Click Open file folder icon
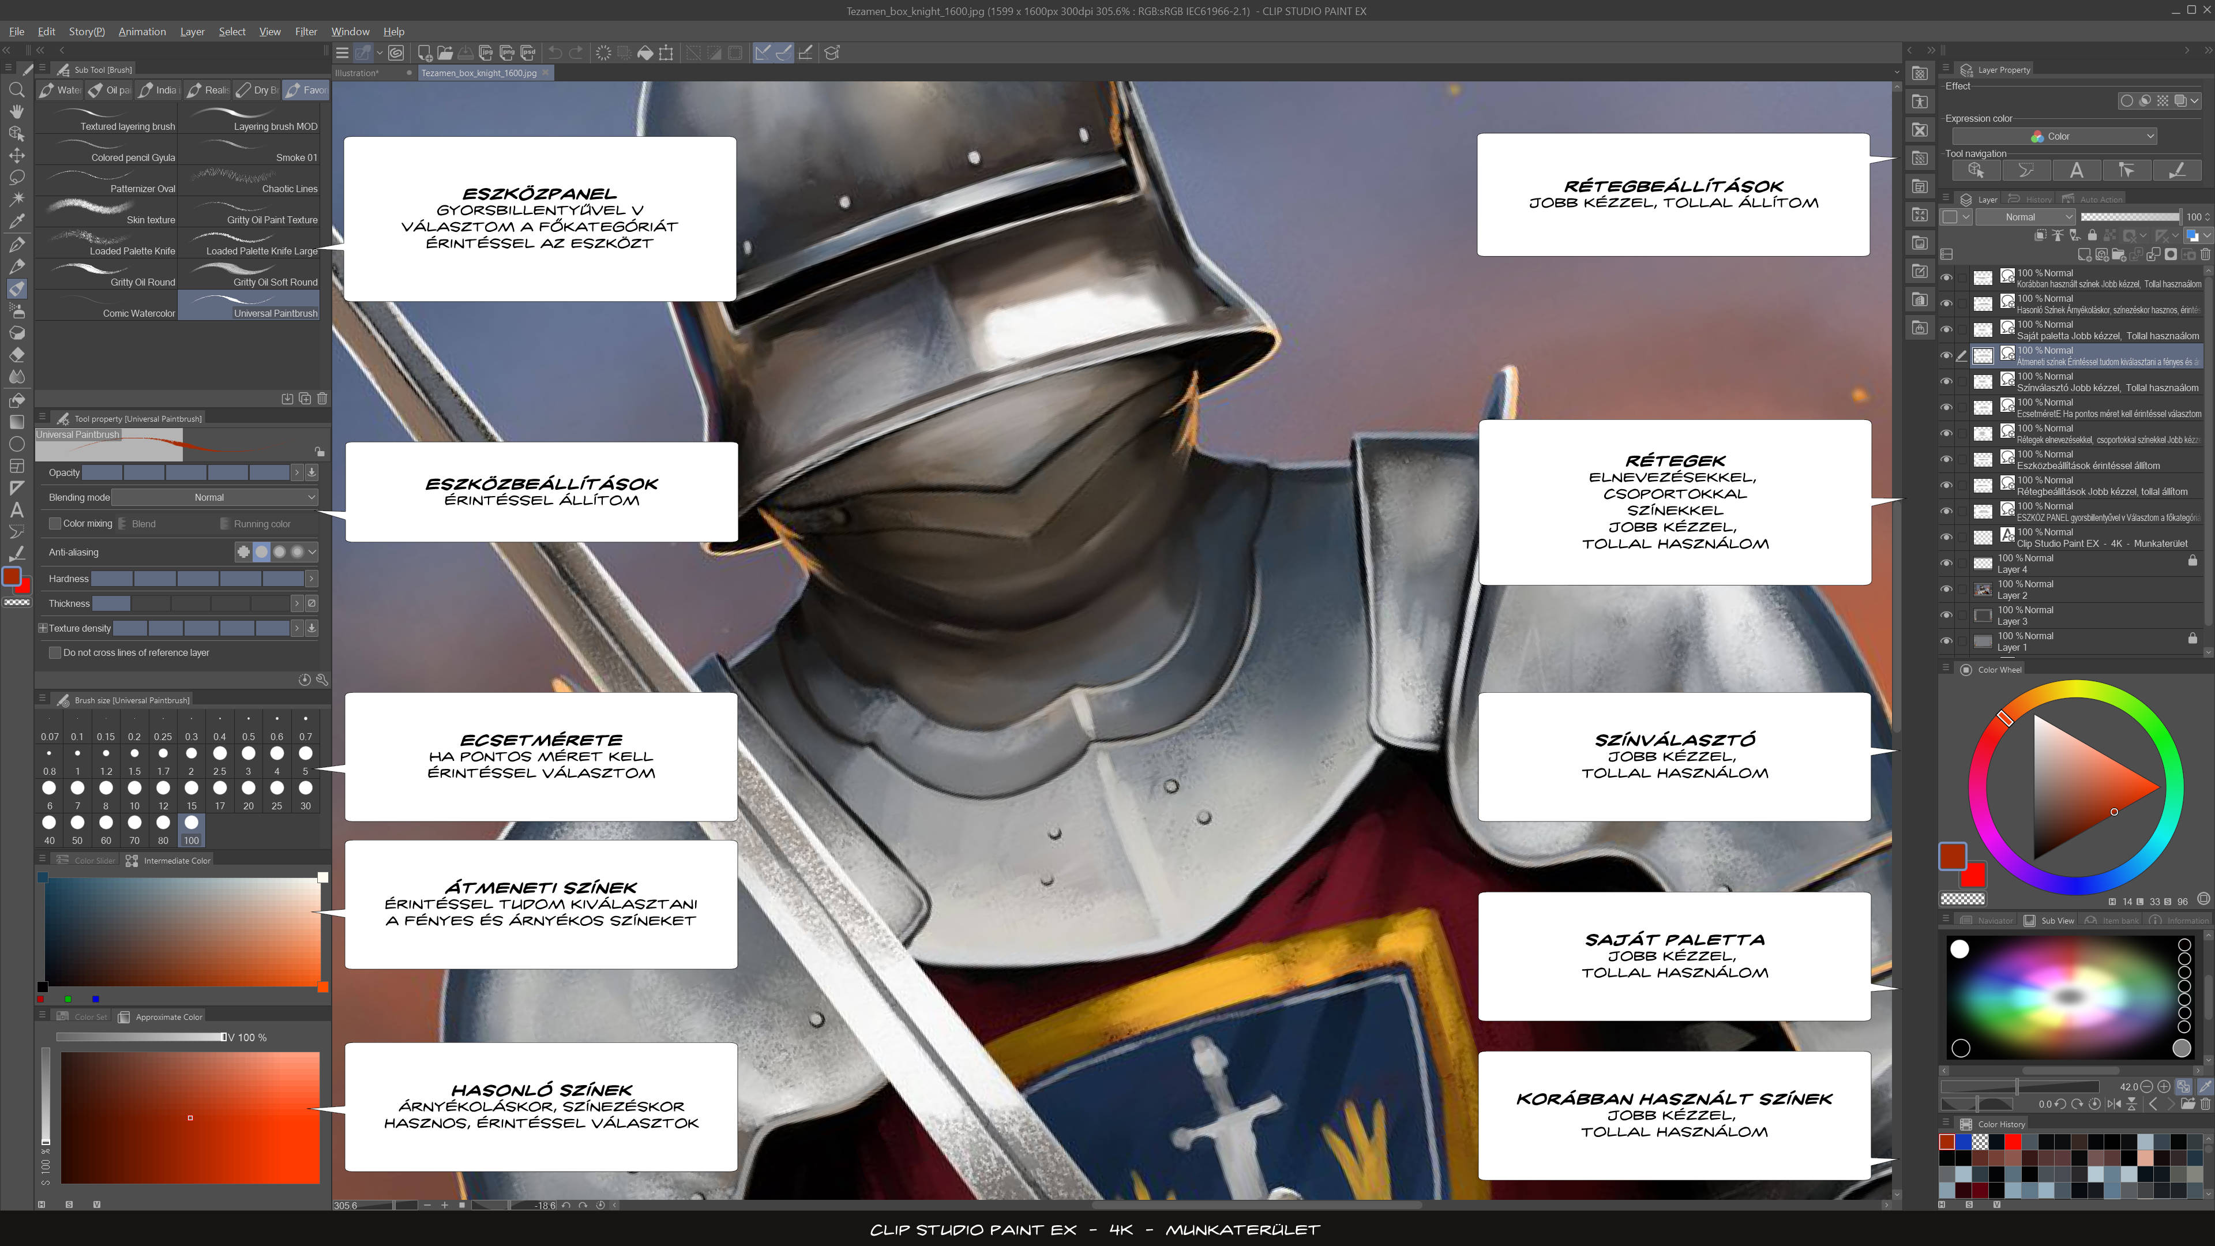This screenshot has height=1246, width=2215. coord(445,52)
